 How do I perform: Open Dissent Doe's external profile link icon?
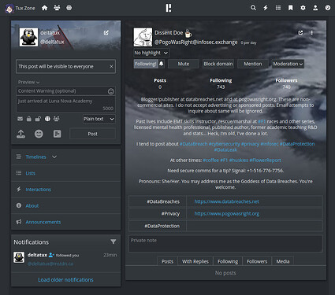pos(300,32)
